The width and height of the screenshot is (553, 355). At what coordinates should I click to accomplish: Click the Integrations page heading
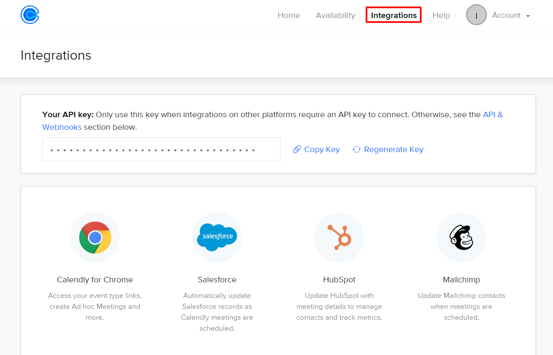56,55
